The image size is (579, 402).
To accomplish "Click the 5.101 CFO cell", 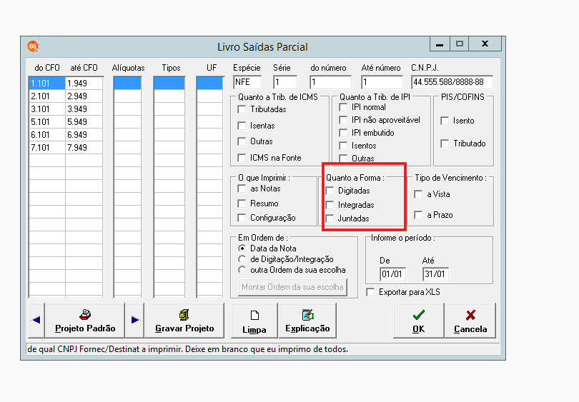I will (x=47, y=122).
